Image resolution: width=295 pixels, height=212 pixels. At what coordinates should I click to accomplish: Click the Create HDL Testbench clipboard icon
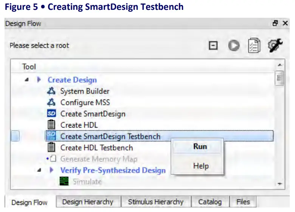[51, 147]
